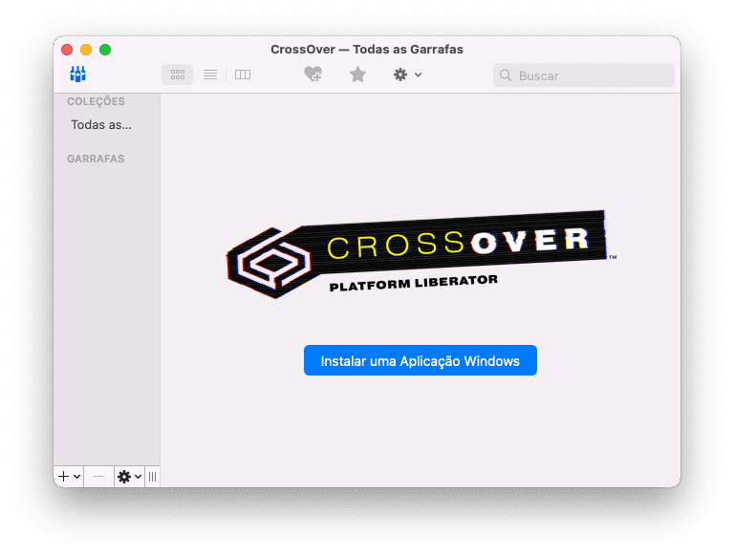The image size is (734, 558).
Task: Click the heart-plus favorite icon
Action: pyautogui.click(x=313, y=74)
